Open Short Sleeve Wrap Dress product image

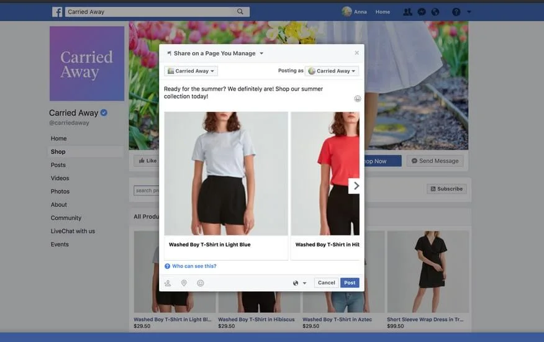428,272
